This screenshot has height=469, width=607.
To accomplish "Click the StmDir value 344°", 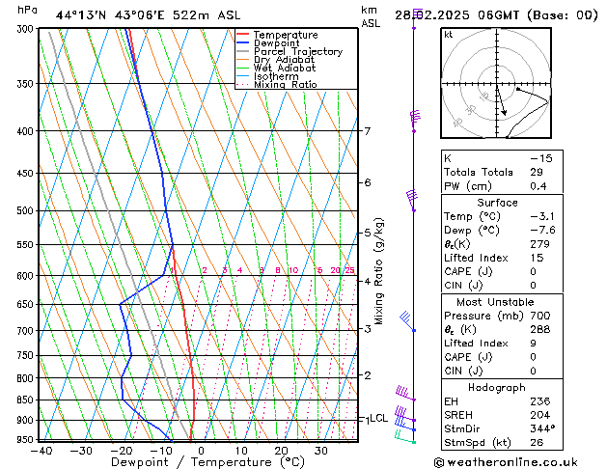I will pyautogui.click(x=542, y=428).
